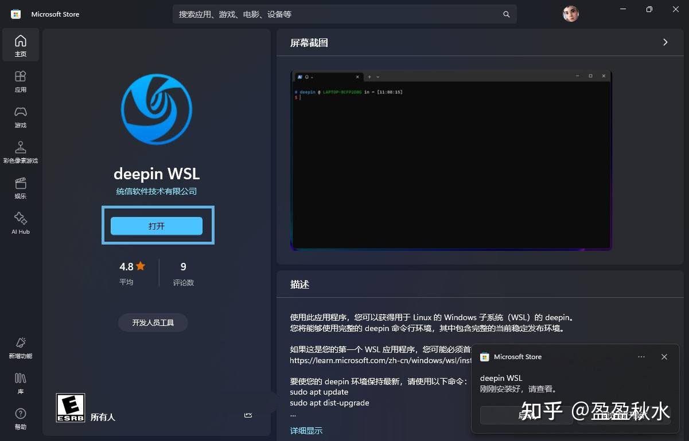
Task: Click 打开 to launch deepin WSL
Action: pyautogui.click(x=156, y=226)
